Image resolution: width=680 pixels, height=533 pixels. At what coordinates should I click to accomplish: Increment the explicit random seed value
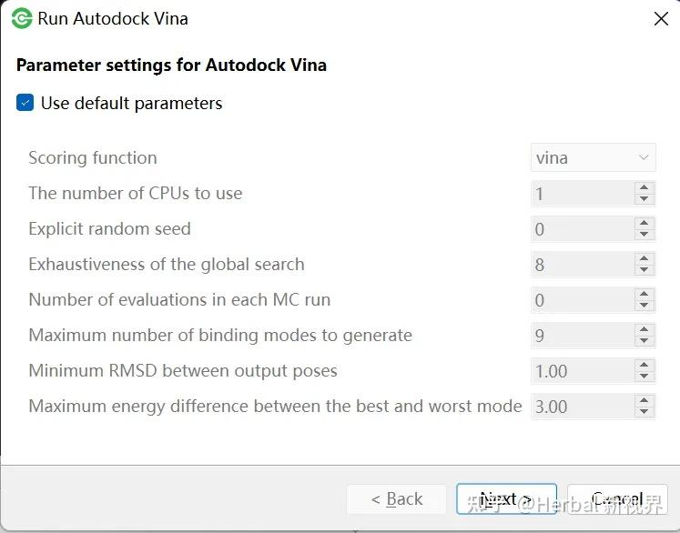point(644,223)
